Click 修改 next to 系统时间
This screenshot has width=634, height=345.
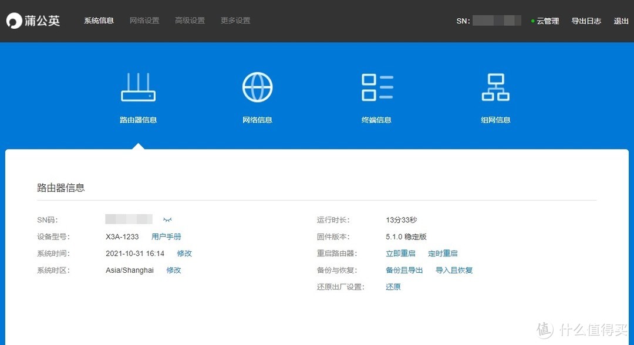pyautogui.click(x=184, y=253)
